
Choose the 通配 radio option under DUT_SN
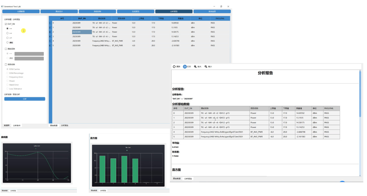(x=7, y=42)
